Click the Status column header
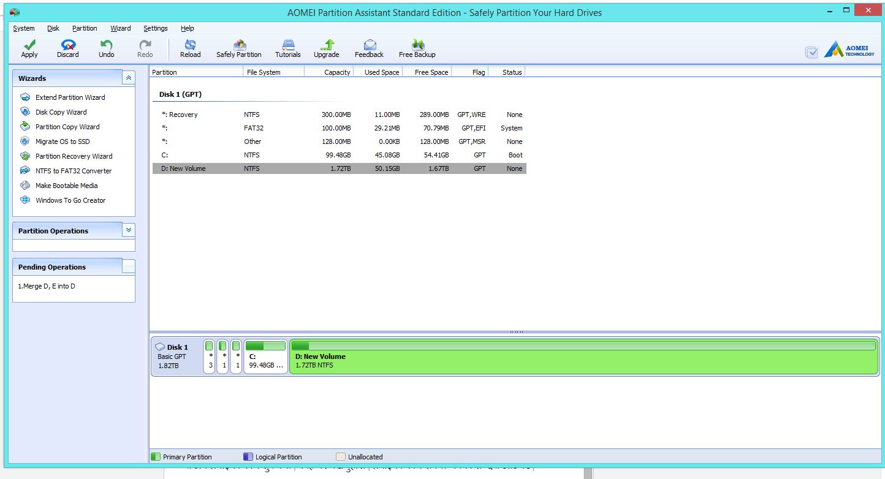885x479 pixels. [x=506, y=72]
